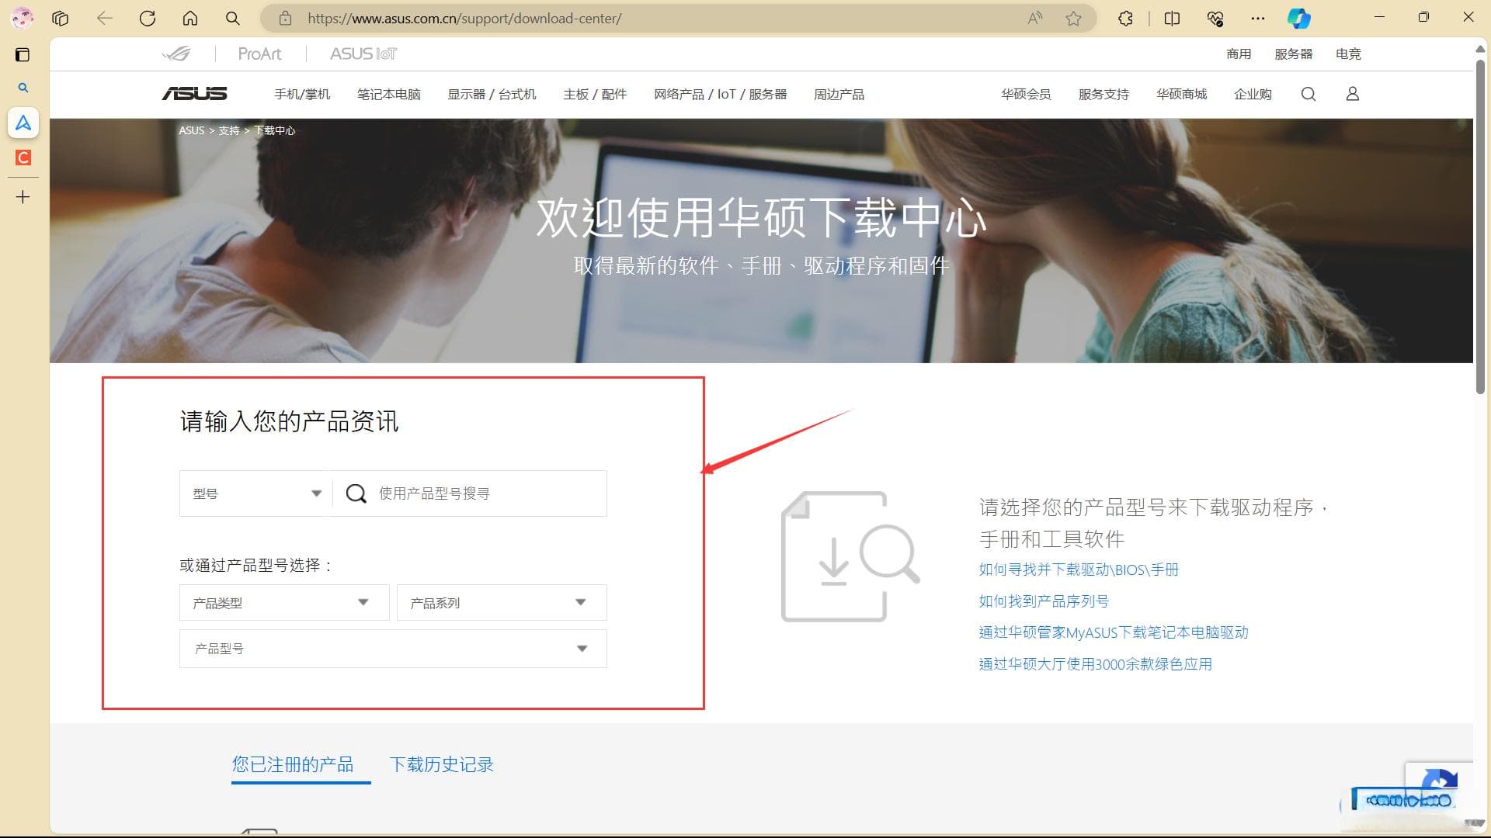
Task: Open the vertical tabs panel icon
Action: (23, 54)
